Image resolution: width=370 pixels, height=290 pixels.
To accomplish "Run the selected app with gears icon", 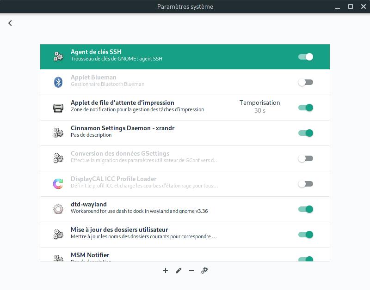I will tap(204, 271).
